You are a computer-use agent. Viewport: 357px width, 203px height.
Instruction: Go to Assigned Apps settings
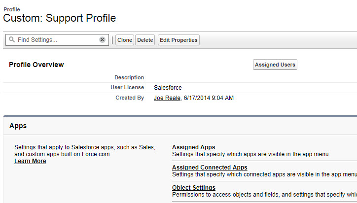tap(193, 147)
